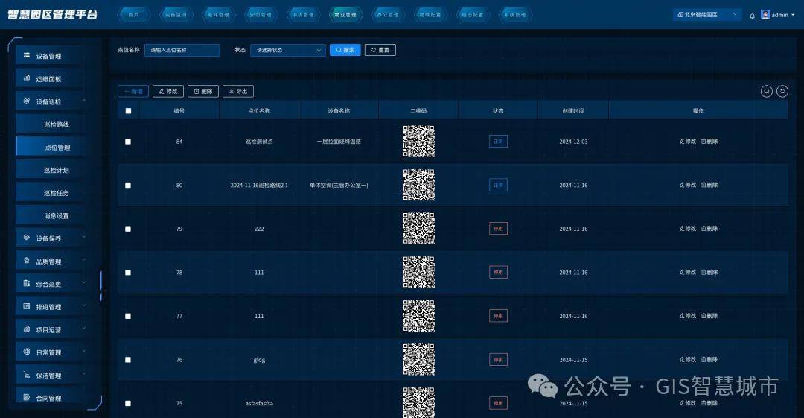Screen dimensions: 804x418
Task: Check the box for row 77
Action: [x=128, y=317]
